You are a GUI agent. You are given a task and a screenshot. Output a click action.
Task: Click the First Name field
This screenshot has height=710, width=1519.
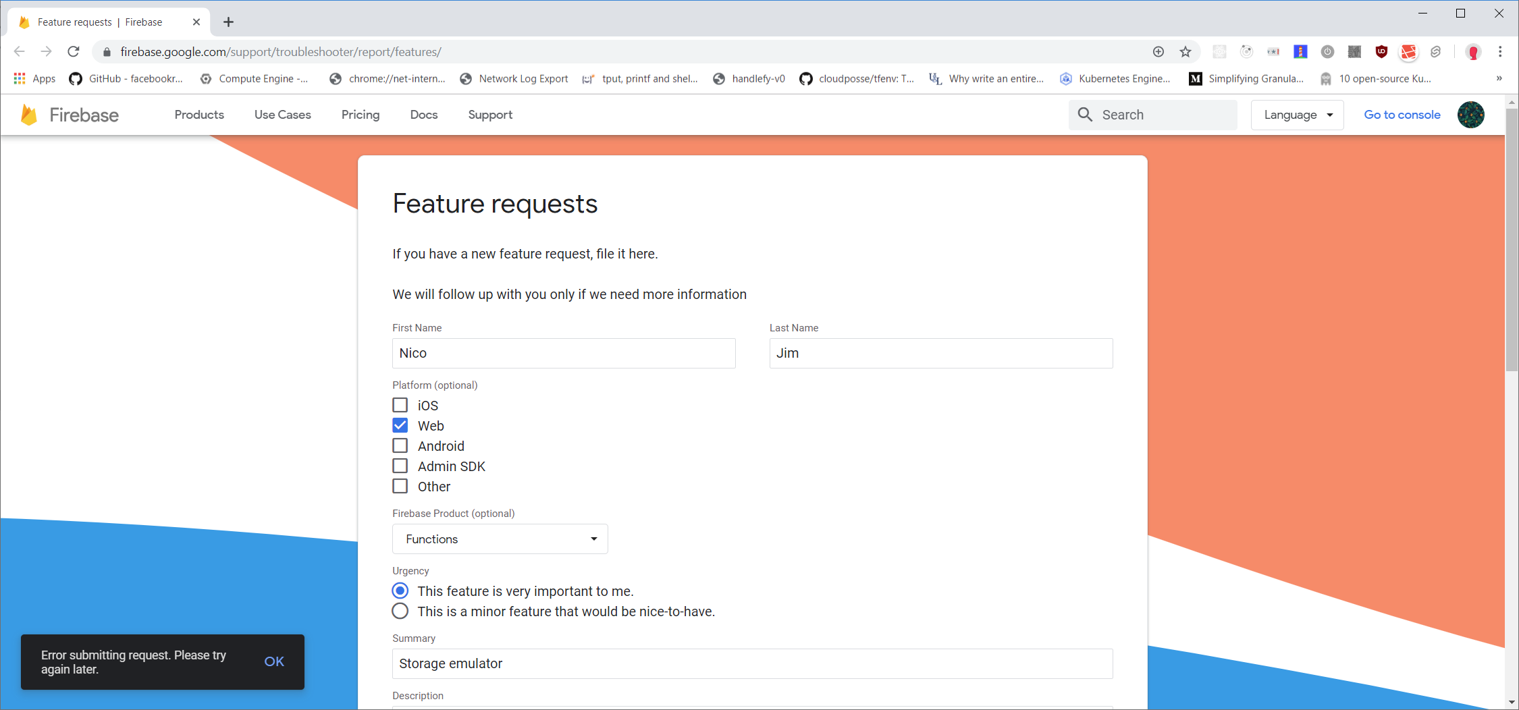[x=564, y=353]
